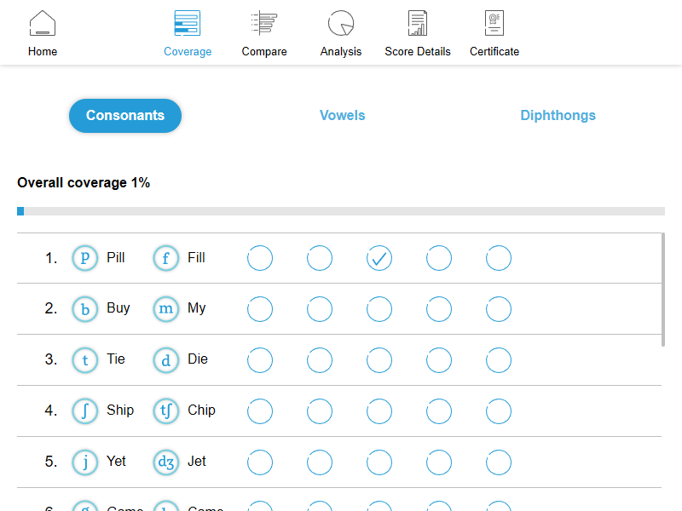
Task: Open the Score Details report icon
Action: [418, 24]
